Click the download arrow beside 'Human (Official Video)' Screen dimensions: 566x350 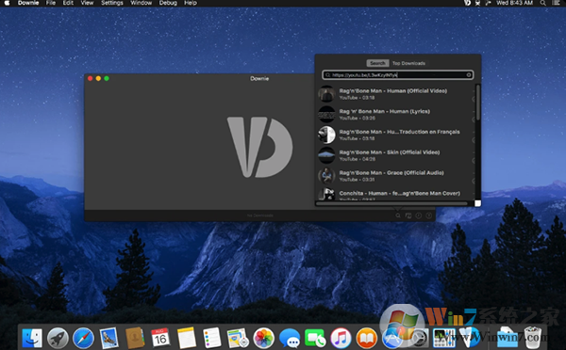[474, 99]
